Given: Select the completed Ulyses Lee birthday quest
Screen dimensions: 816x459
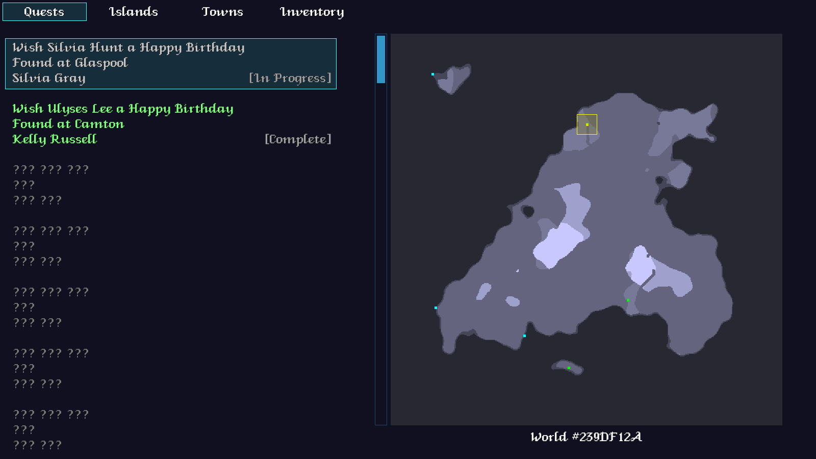Looking at the screenshot, I should coord(170,124).
